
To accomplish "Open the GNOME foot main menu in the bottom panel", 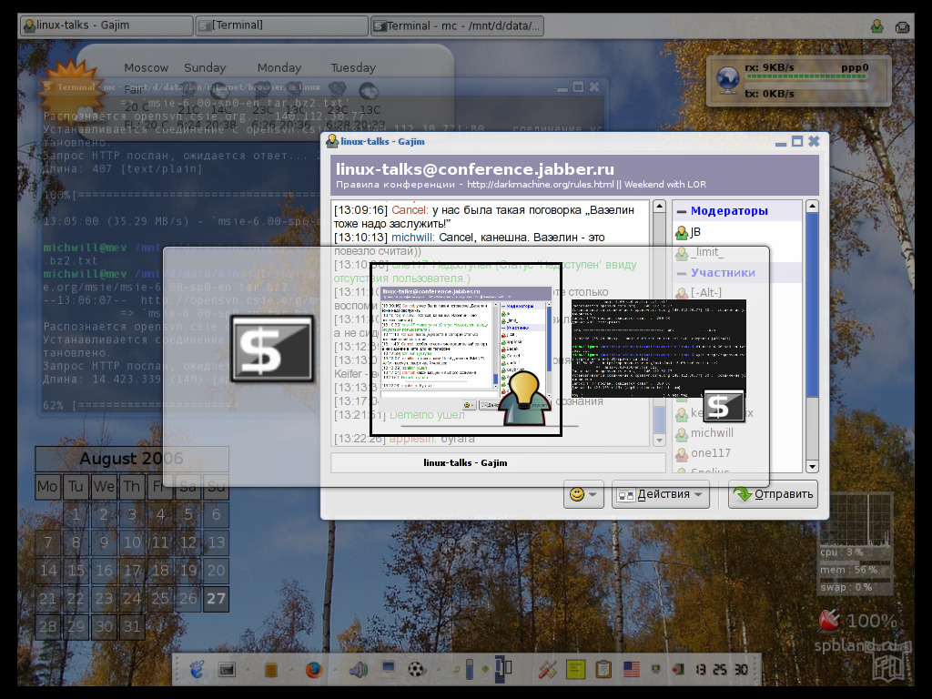I will [197, 669].
